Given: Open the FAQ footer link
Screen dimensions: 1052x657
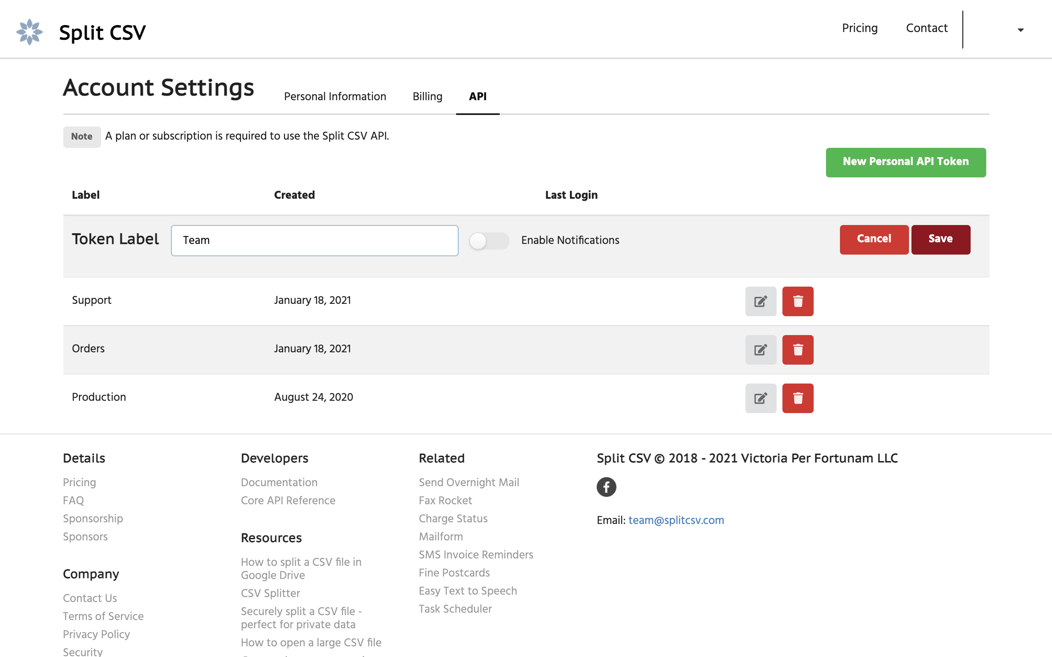Looking at the screenshot, I should tap(73, 500).
